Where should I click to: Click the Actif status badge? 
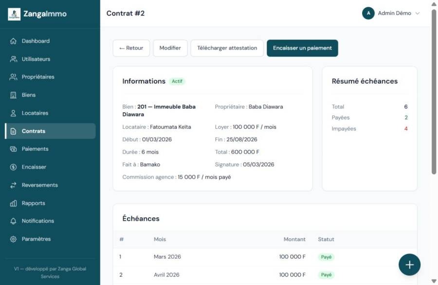click(177, 81)
